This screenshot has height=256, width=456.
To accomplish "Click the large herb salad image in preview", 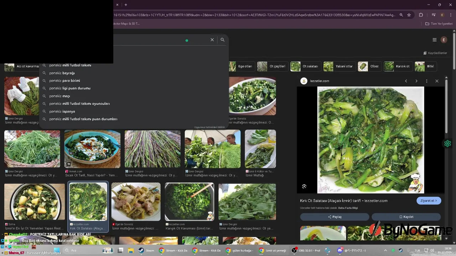I will (x=370, y=140).
